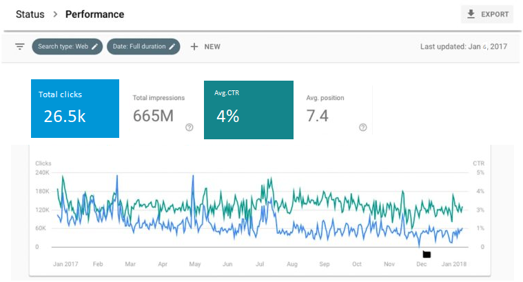The height and width of the screenshot is (282, 523).
Task: Click the black annotation marker near Dec
Action: pyautogui.click(x=426, y=254)
